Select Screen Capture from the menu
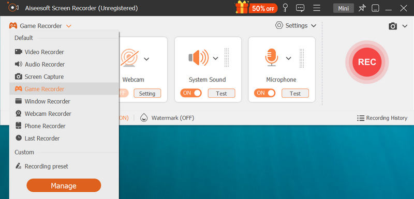Screen dimensions: 414x199 pos(64,76)
